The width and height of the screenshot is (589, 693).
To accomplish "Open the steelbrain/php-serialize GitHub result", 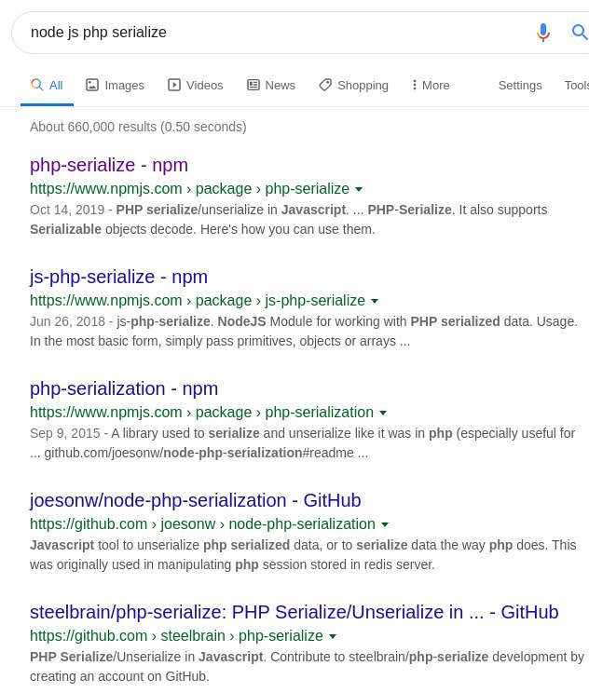I will (294, 612).
